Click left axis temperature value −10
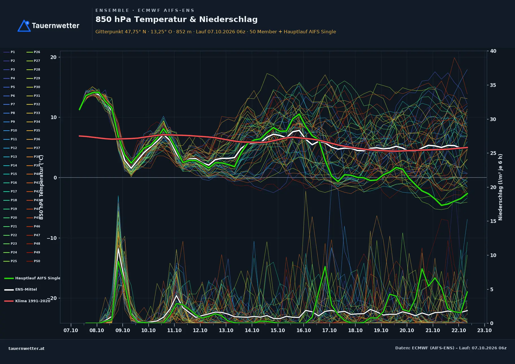Viewport: 515px width, 364px height. 52,238
